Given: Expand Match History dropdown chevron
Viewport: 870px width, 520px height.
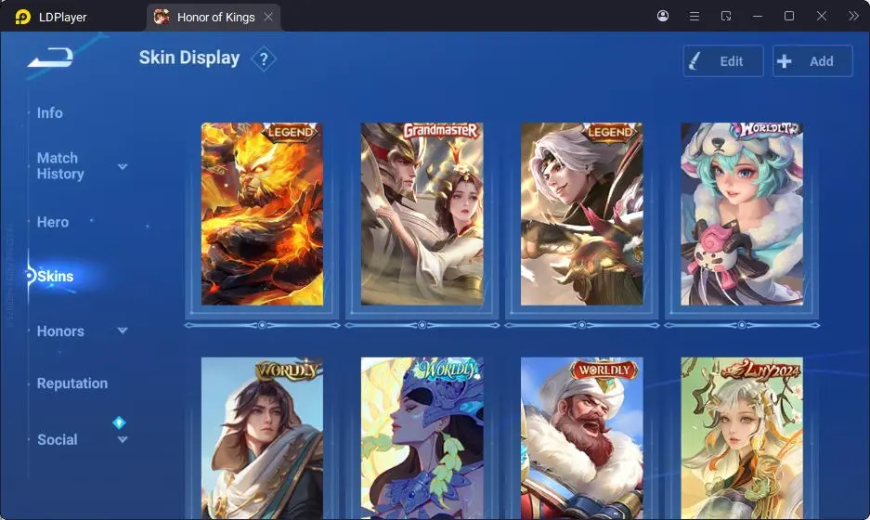Looking at the screenshot, I should pos(123,166).
